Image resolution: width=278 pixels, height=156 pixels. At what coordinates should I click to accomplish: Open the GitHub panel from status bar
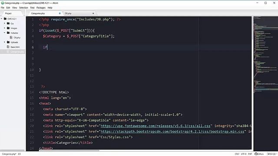click(259, 154)
